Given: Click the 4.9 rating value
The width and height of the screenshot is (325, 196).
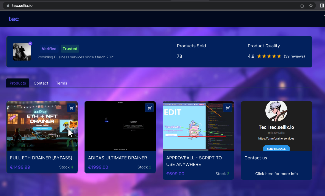Looking at the screenshot, I should click(251, 56).
